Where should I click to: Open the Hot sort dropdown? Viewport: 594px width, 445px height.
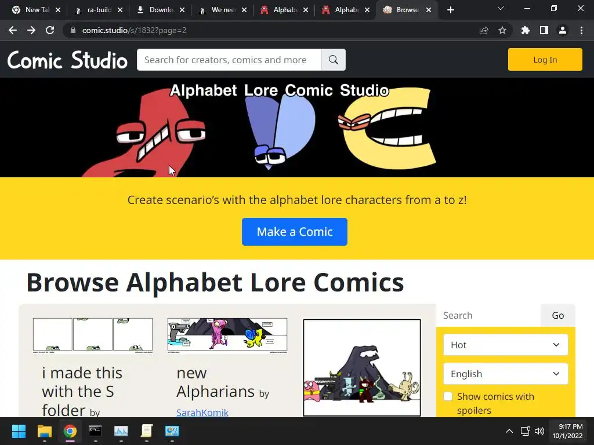pos(505,345)
